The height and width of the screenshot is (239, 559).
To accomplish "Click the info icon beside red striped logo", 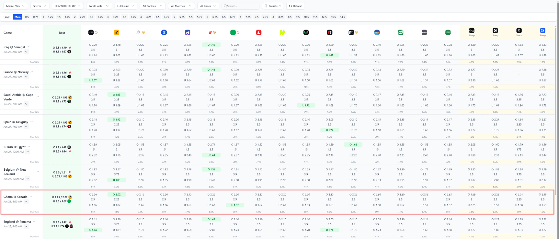I will click(214, 33).
